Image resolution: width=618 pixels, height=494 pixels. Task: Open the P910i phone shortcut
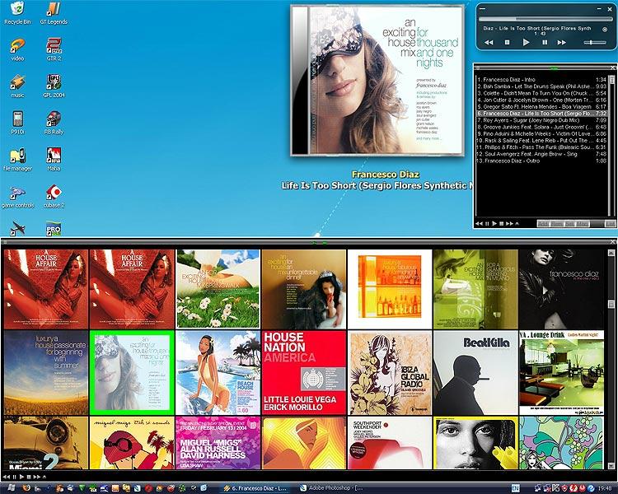pyautogui.click(x=17, y=123)
